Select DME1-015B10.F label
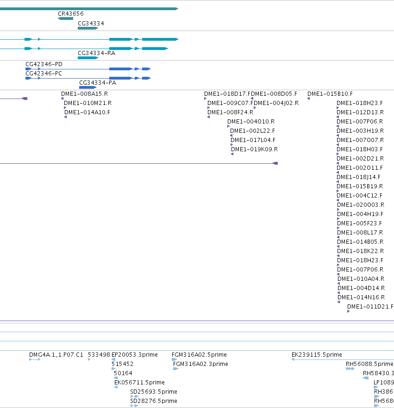 [x=330, y=94]
